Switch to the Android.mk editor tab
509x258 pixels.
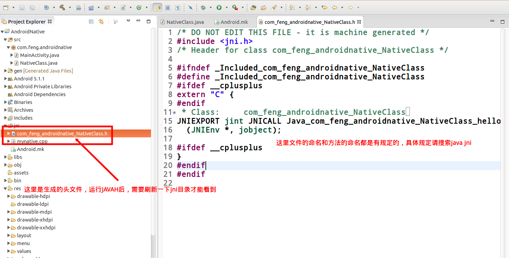coord(231,22)
